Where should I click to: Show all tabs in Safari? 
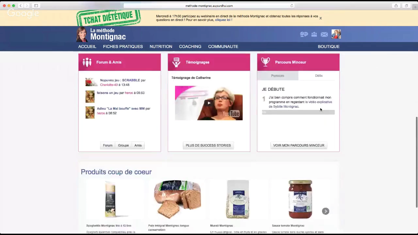coord(406,6)
